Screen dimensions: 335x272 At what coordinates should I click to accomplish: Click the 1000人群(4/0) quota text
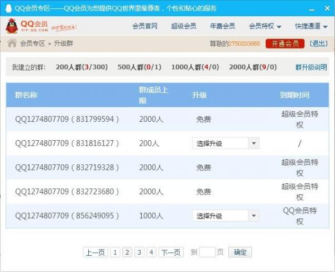pyautogui.click(x=195, y=67)
